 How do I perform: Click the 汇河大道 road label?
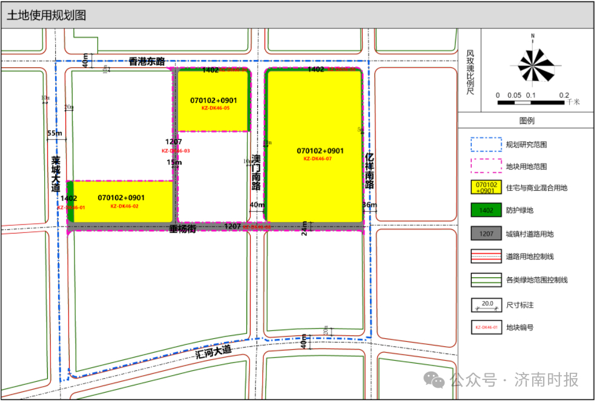[x=214, y=352]
